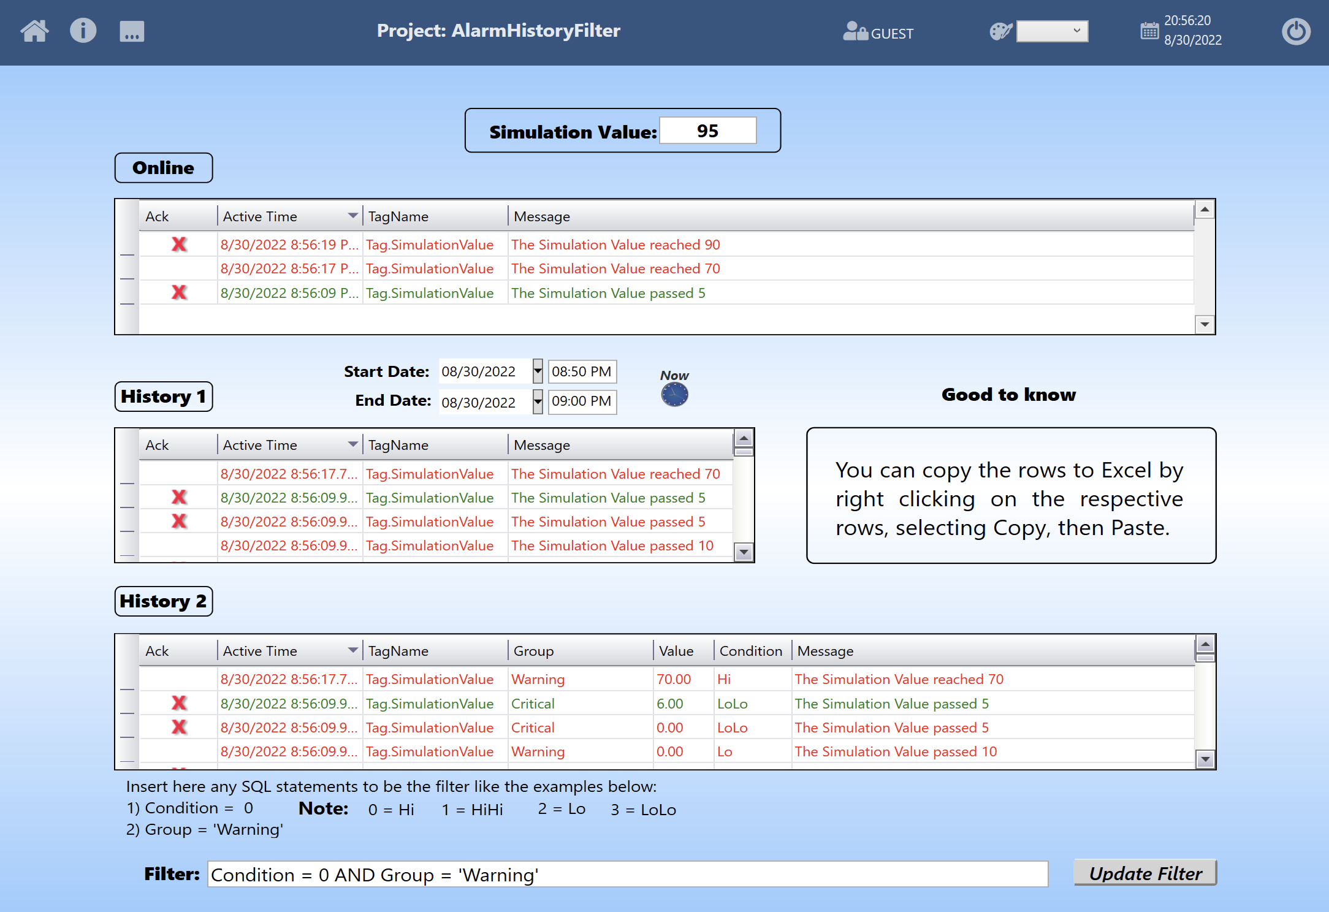Click red X ack on History 1 green 'passed 5' row
Screen dimensions: 1329x912
point(179,497)
